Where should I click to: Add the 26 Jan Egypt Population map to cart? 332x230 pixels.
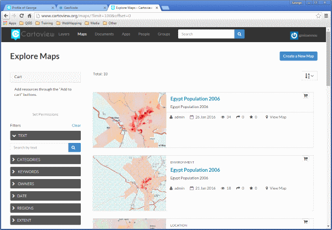coord(306,96)
